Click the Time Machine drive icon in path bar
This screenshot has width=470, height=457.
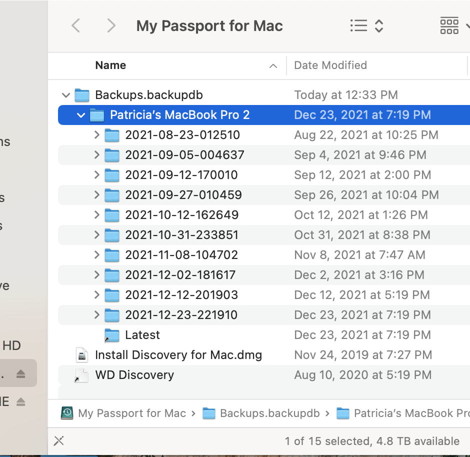[x=67, y=413]
